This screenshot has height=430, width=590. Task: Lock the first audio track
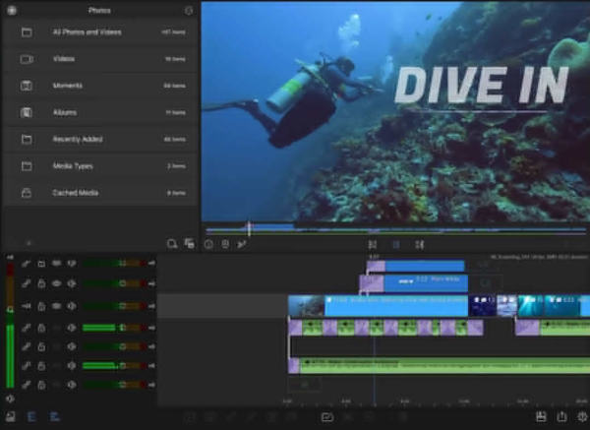[41, 328]
